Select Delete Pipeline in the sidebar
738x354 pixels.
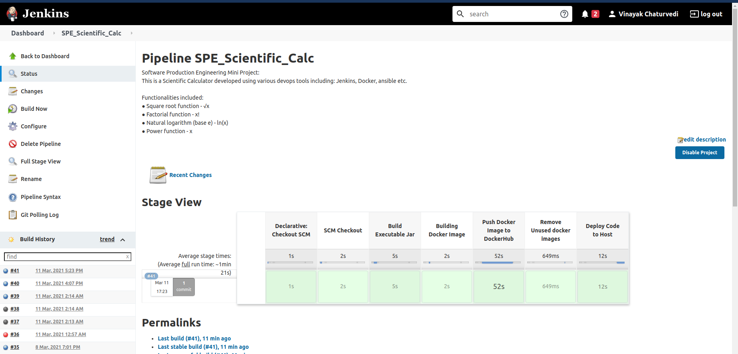click(41, 144)
